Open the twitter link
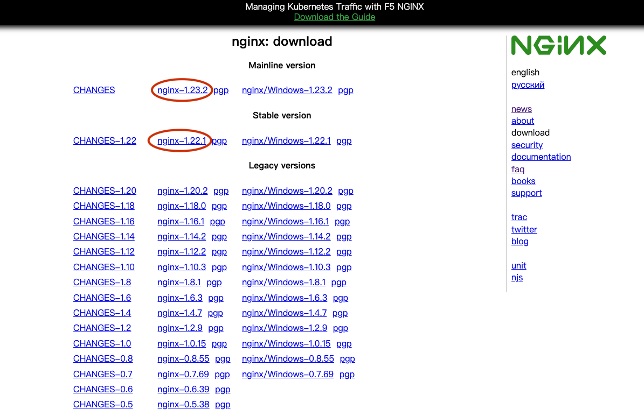This screenshot has width=644, height=416. 524,230
